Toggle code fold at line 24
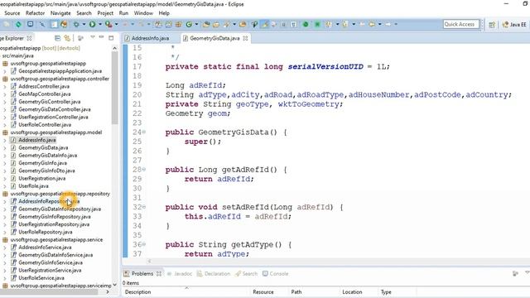This screenshot has width=530, height=298. coord(144,132)
